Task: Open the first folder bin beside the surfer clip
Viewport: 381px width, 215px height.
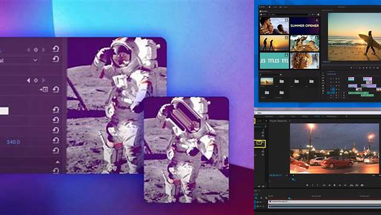Action: [281, 81]
